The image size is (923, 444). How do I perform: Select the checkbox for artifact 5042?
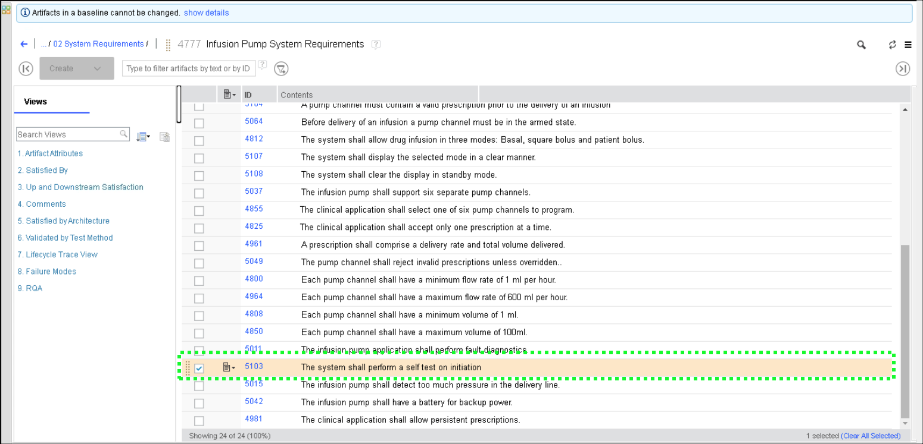199,404
